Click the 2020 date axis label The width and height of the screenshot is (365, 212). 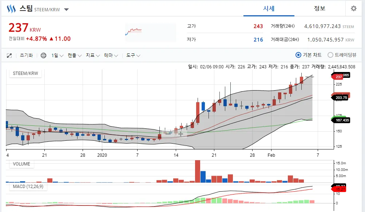102,155
